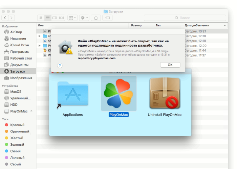
Task: Go forward with the Finder forward arrow
Action: pos(11,18)
